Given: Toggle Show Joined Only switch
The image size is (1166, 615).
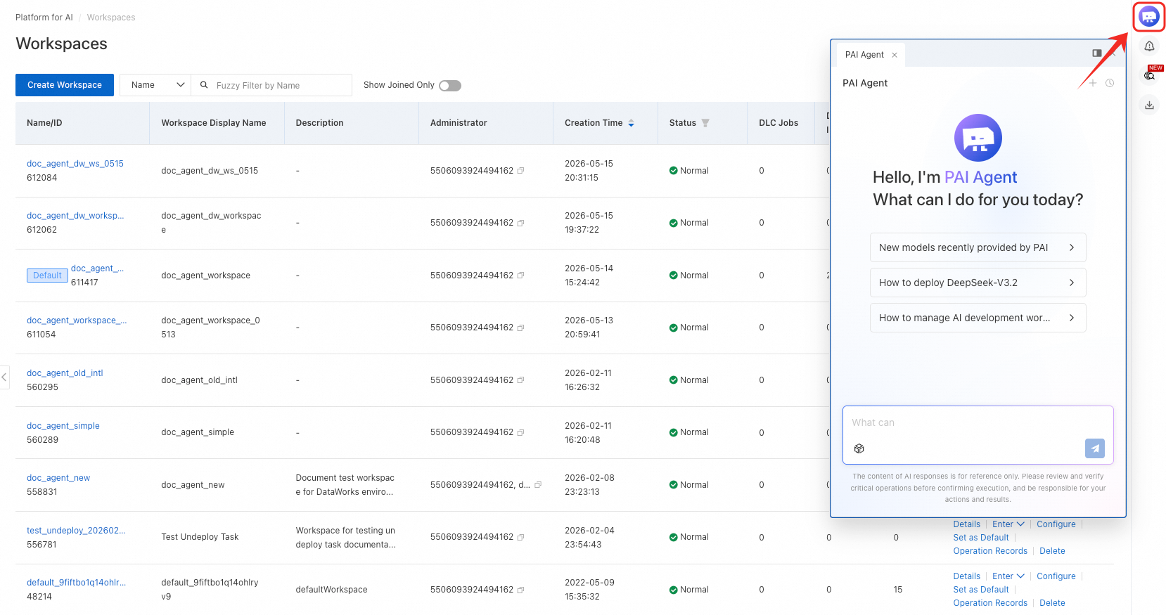Looking at the screenshot, I should 450,86.
